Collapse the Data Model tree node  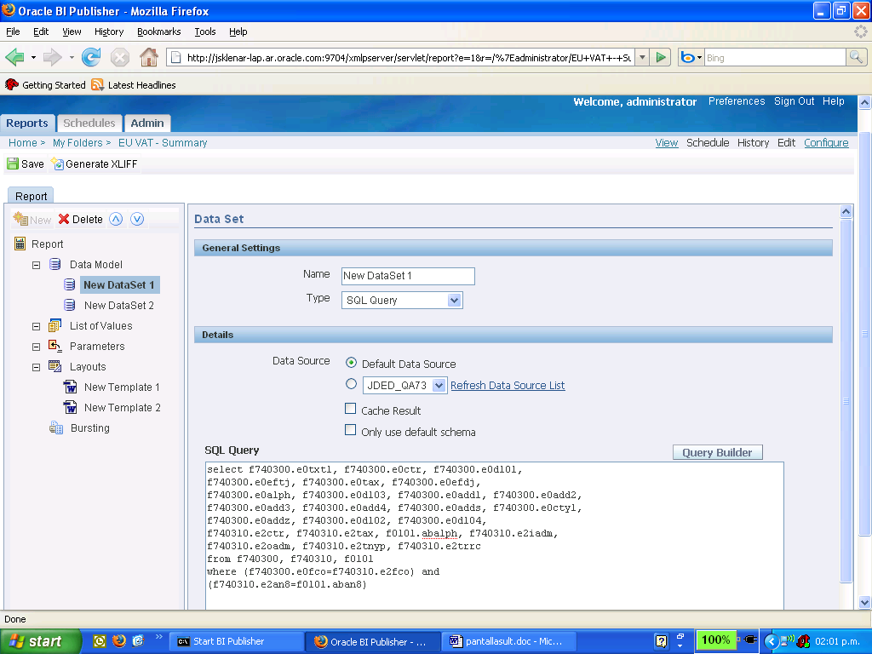36,265
